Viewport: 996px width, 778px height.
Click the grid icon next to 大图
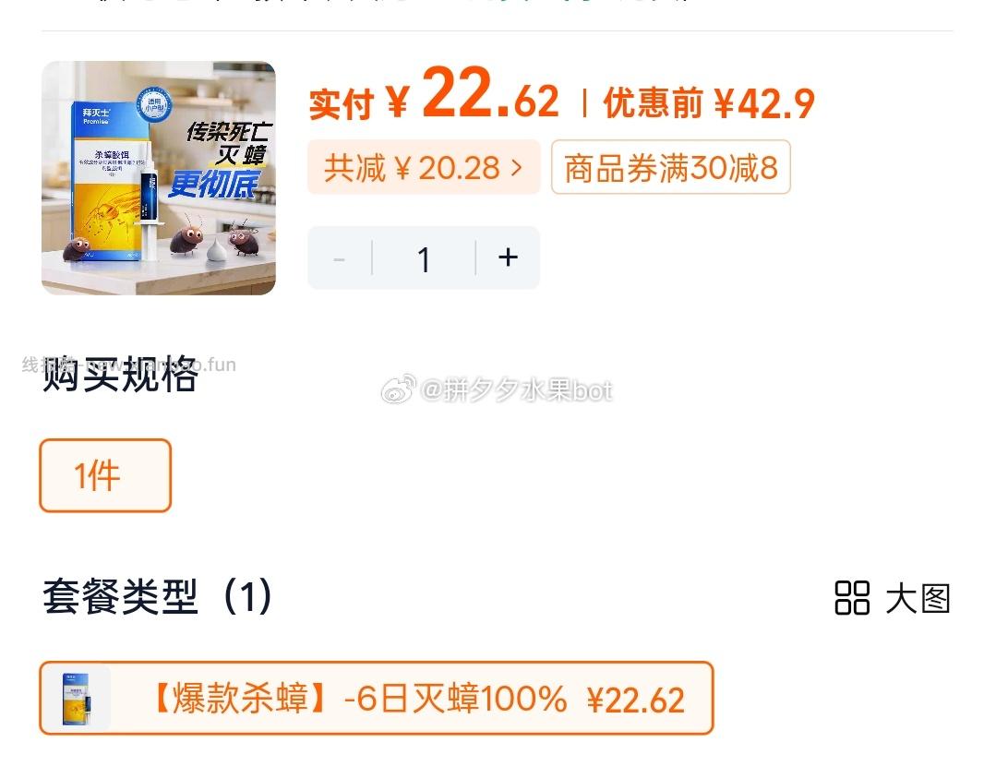coord(852,598)
